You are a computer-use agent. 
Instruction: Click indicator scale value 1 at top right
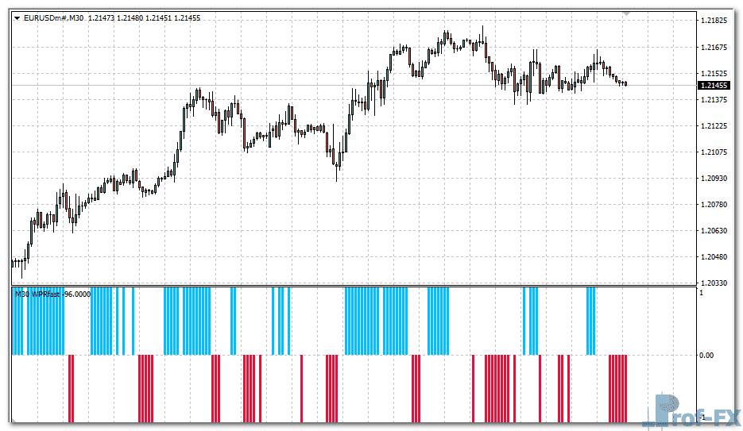click(699, 293)
